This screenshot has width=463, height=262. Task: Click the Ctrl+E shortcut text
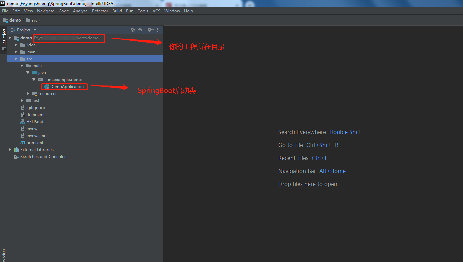pos(320,158)
